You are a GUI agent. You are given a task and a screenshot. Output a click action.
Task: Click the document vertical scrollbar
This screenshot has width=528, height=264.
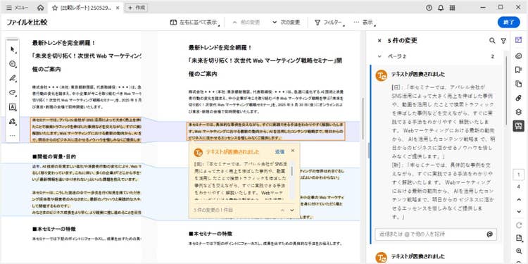click(x=363, y=118)
